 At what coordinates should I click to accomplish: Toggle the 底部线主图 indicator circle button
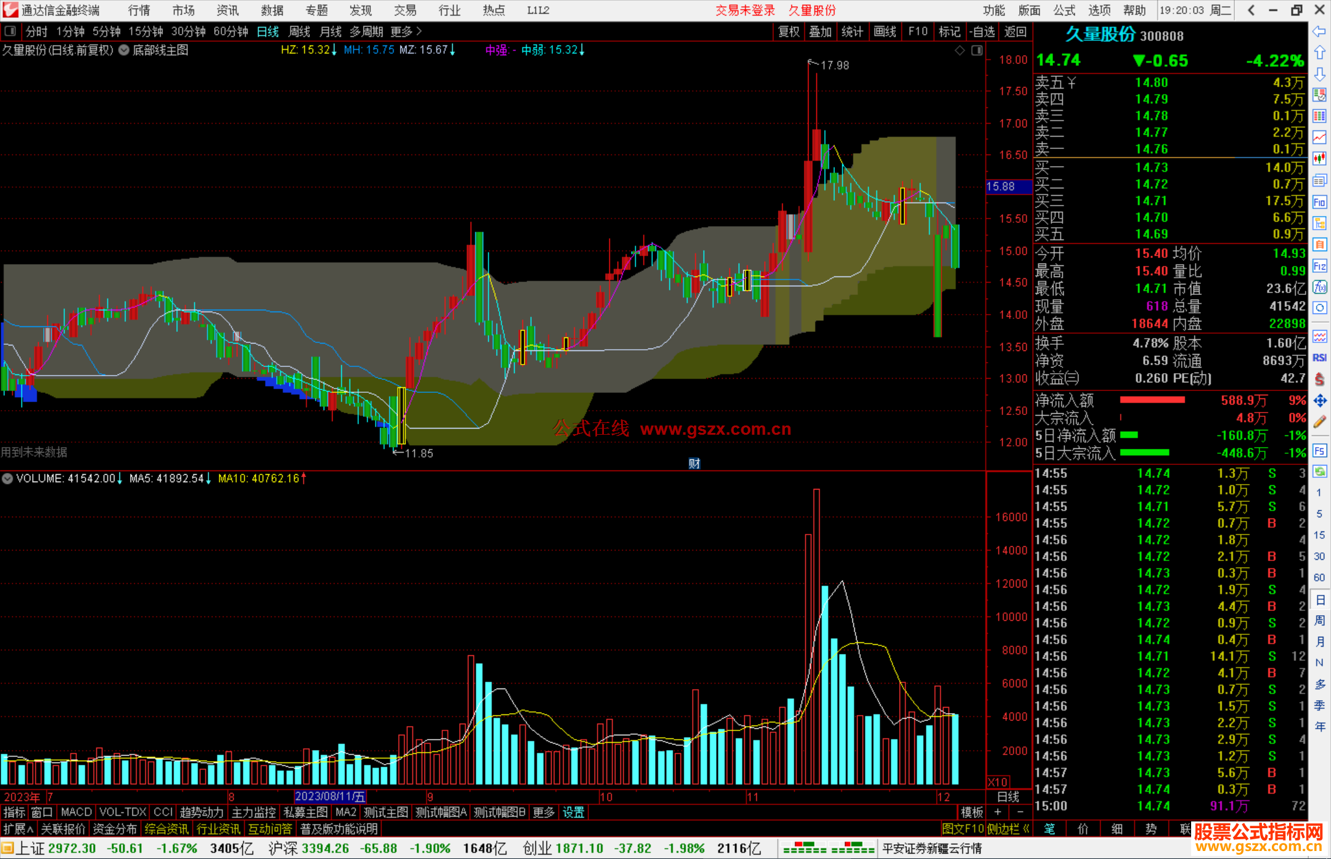click(x=124, y=50)
